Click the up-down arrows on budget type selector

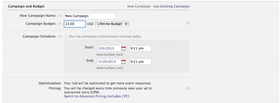(x=126, y=24)
